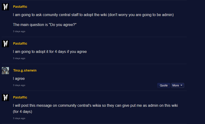Click the "The main question is" paragraph
The width and height of the screenshot is (205, 124).
pyautogui.click(x=45, y=25)
